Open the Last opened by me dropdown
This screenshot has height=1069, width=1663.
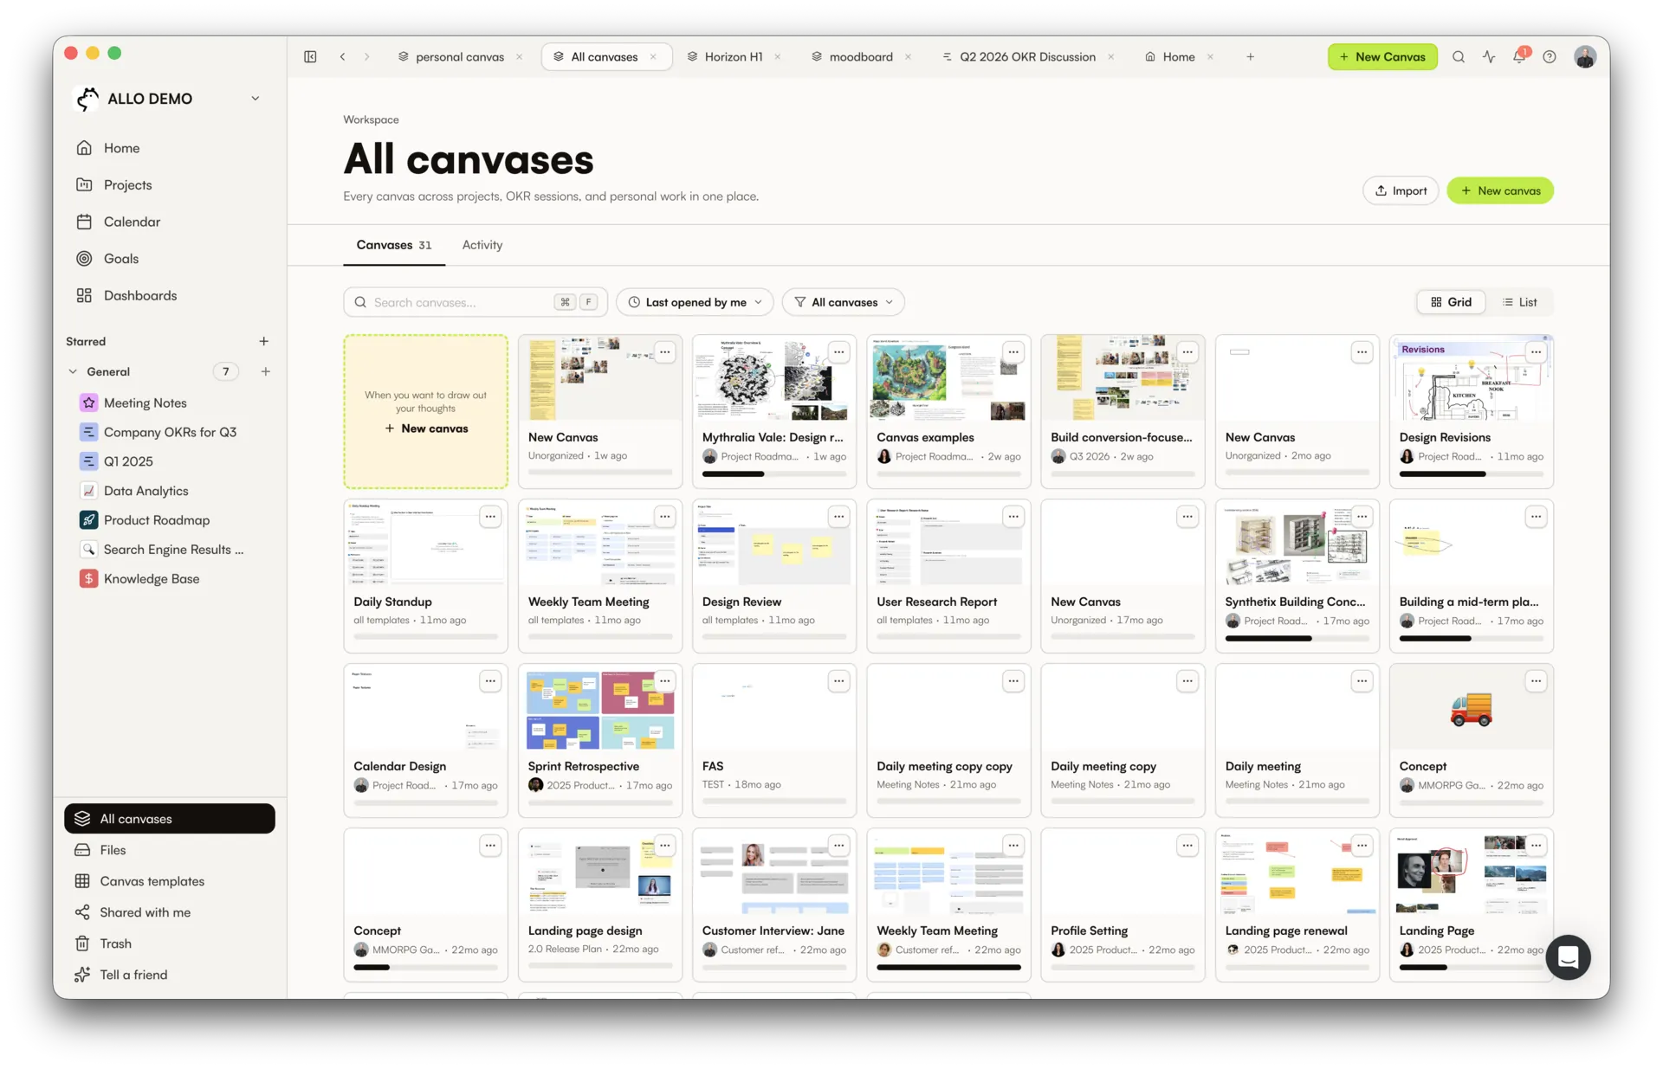[x=695, y=302]
